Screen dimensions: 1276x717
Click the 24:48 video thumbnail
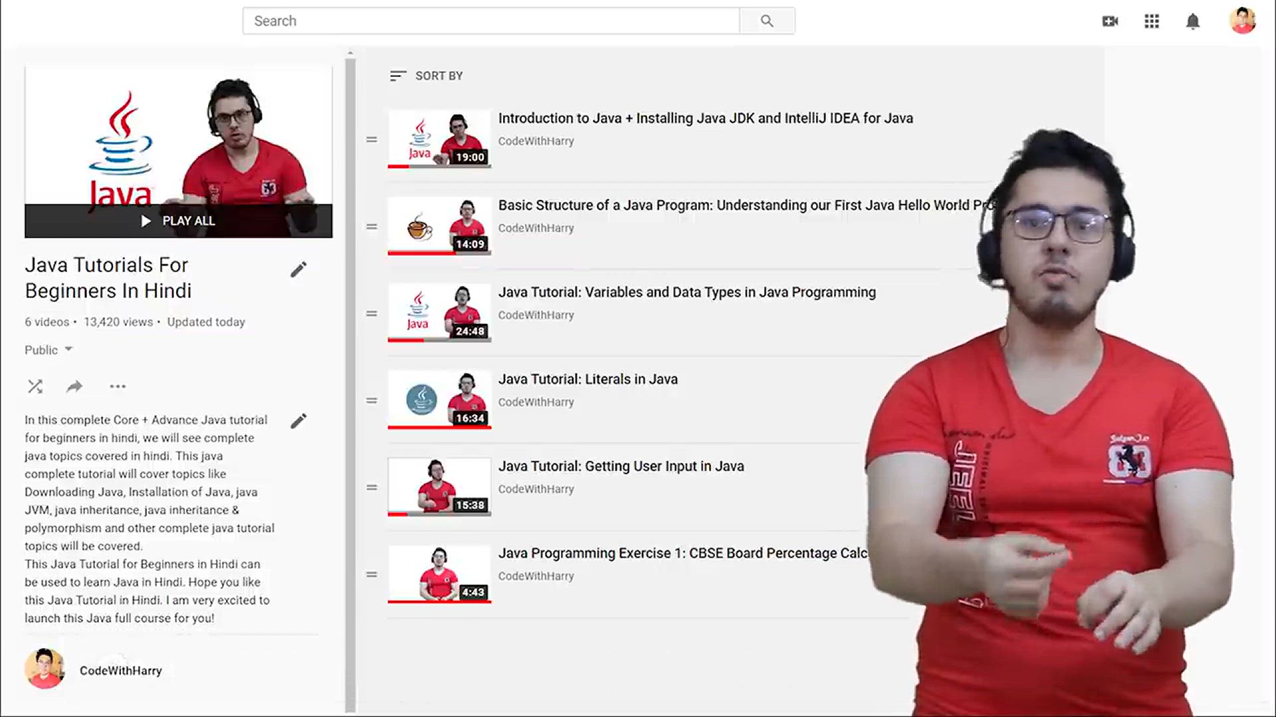click(439, 313)
